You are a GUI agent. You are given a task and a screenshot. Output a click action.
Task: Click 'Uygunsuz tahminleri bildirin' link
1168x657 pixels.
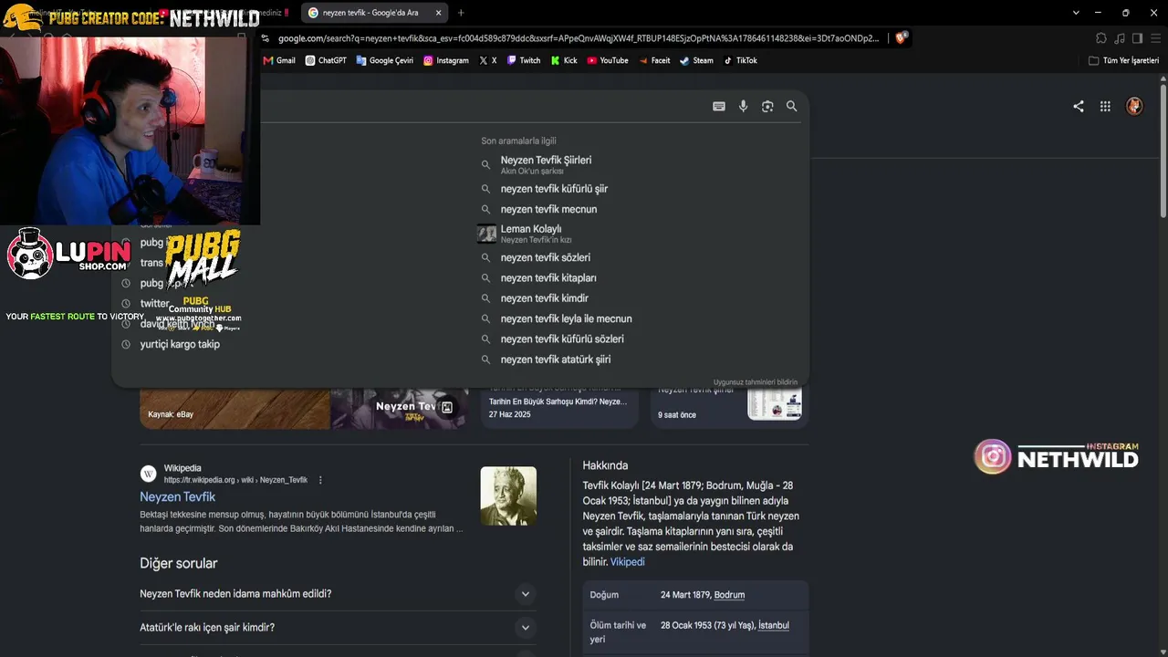[756, 382]
